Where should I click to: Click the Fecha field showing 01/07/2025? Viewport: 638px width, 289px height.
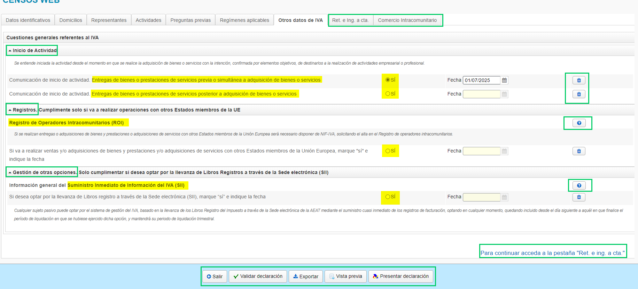(x=481, y=80)
